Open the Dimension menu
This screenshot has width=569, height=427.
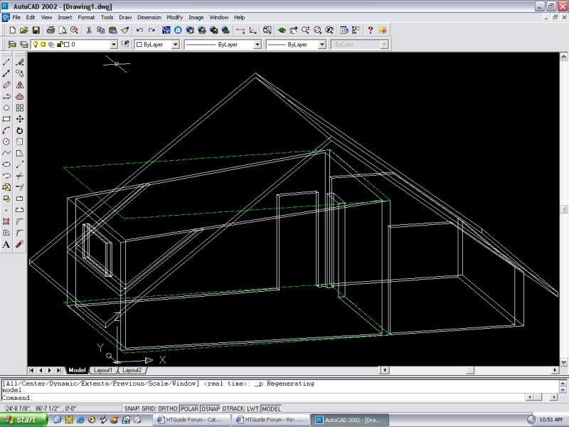tap(149, 17)
